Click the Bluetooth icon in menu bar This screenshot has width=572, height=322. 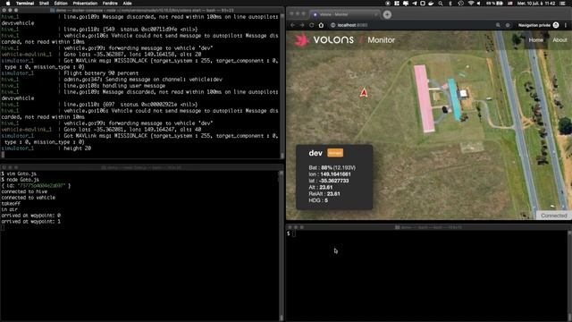[450, 4]
